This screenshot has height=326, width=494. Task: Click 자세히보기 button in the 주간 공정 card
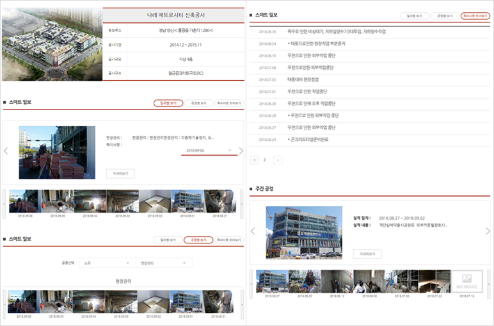point(367,254)
